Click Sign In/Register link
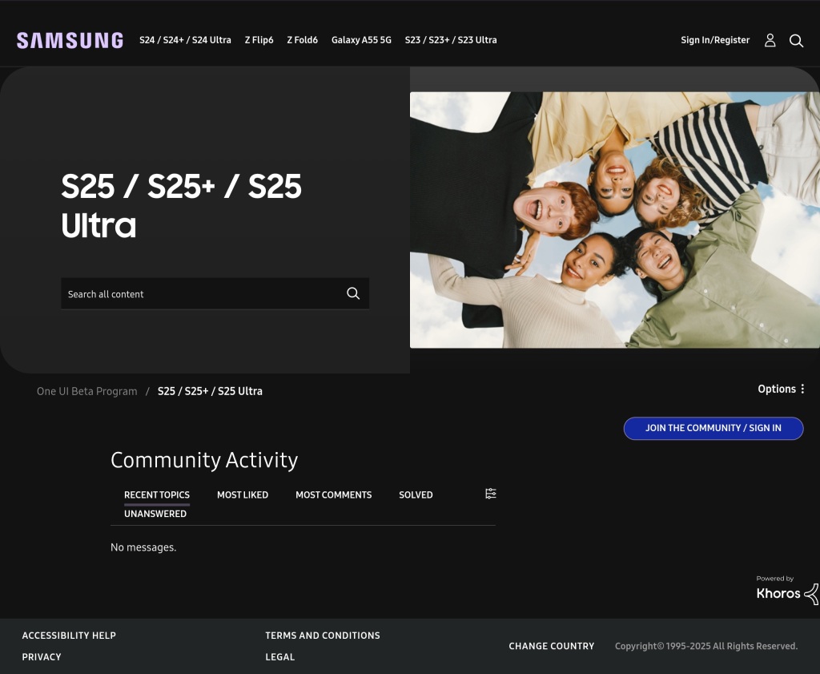Screen dimensions: 820x674 pos(715,40)
